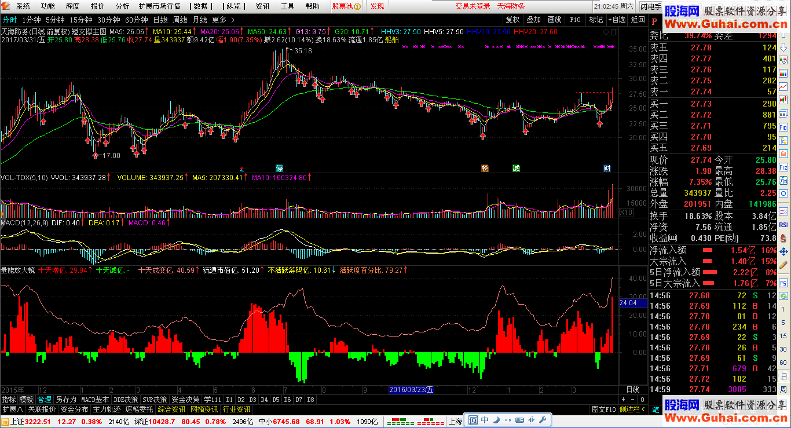
Task: Select the 资金决策 template tab
Action: (x=185, y=400)
